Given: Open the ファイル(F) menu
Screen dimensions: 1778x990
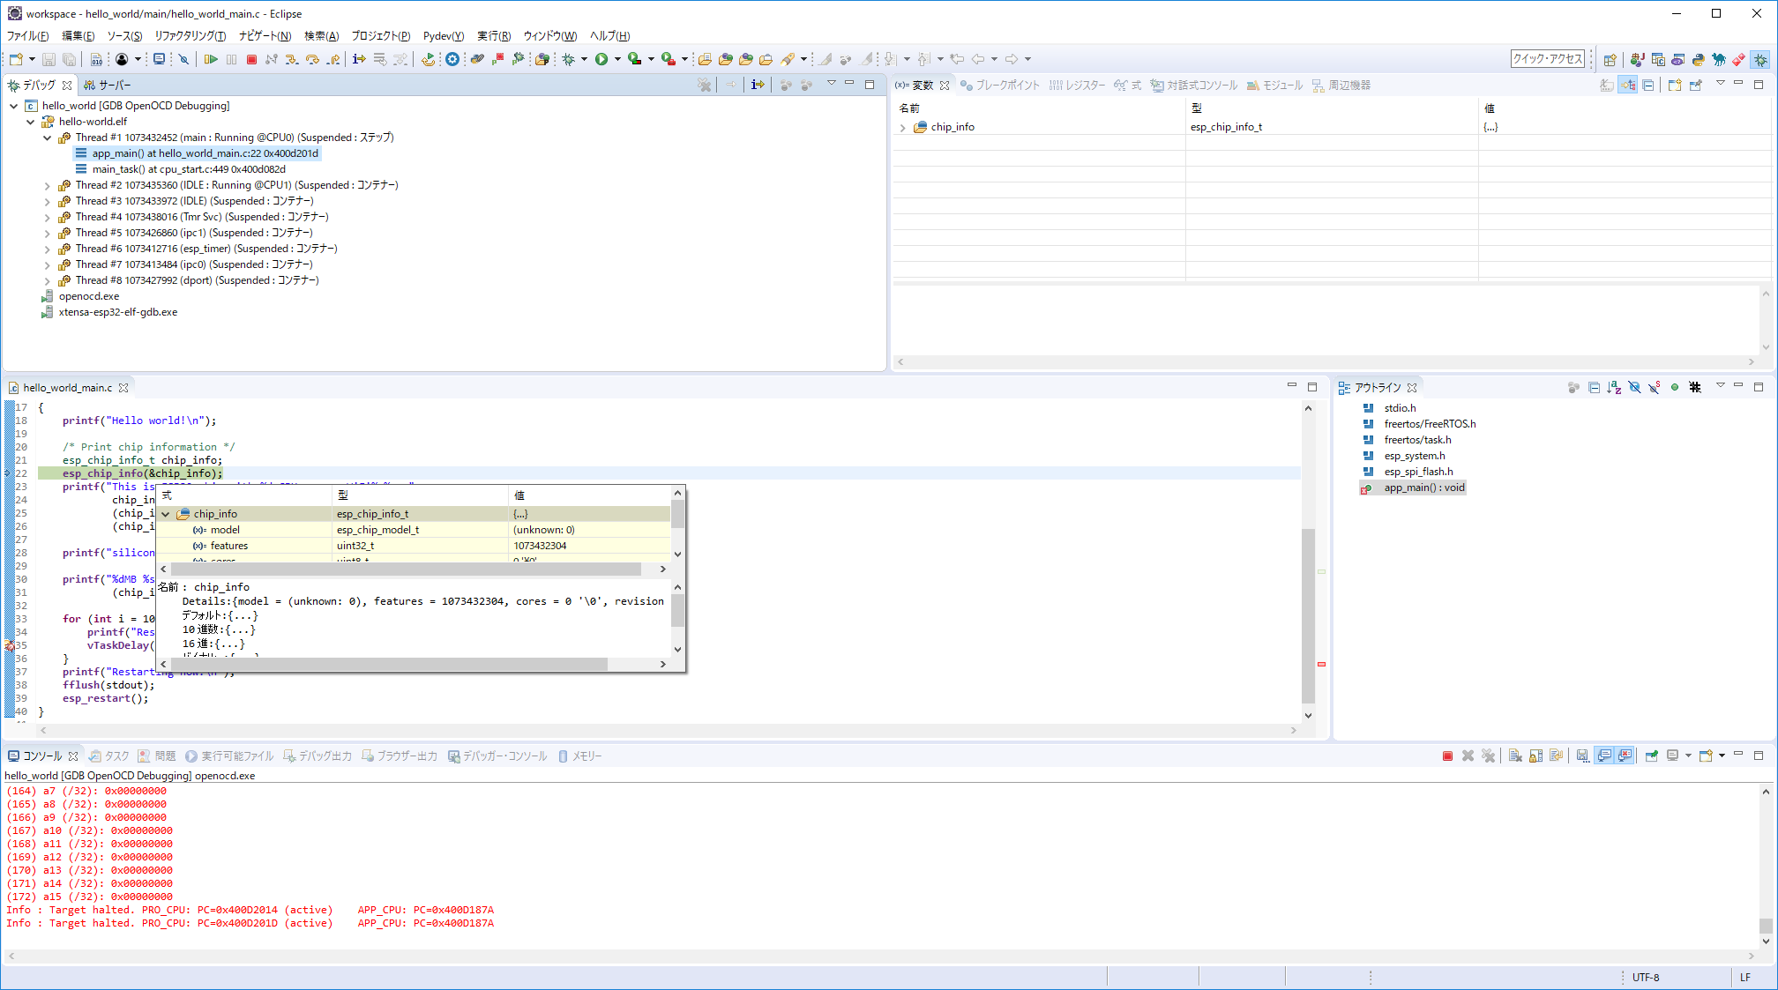Looking at the screenshot, I should pos(27,36).
